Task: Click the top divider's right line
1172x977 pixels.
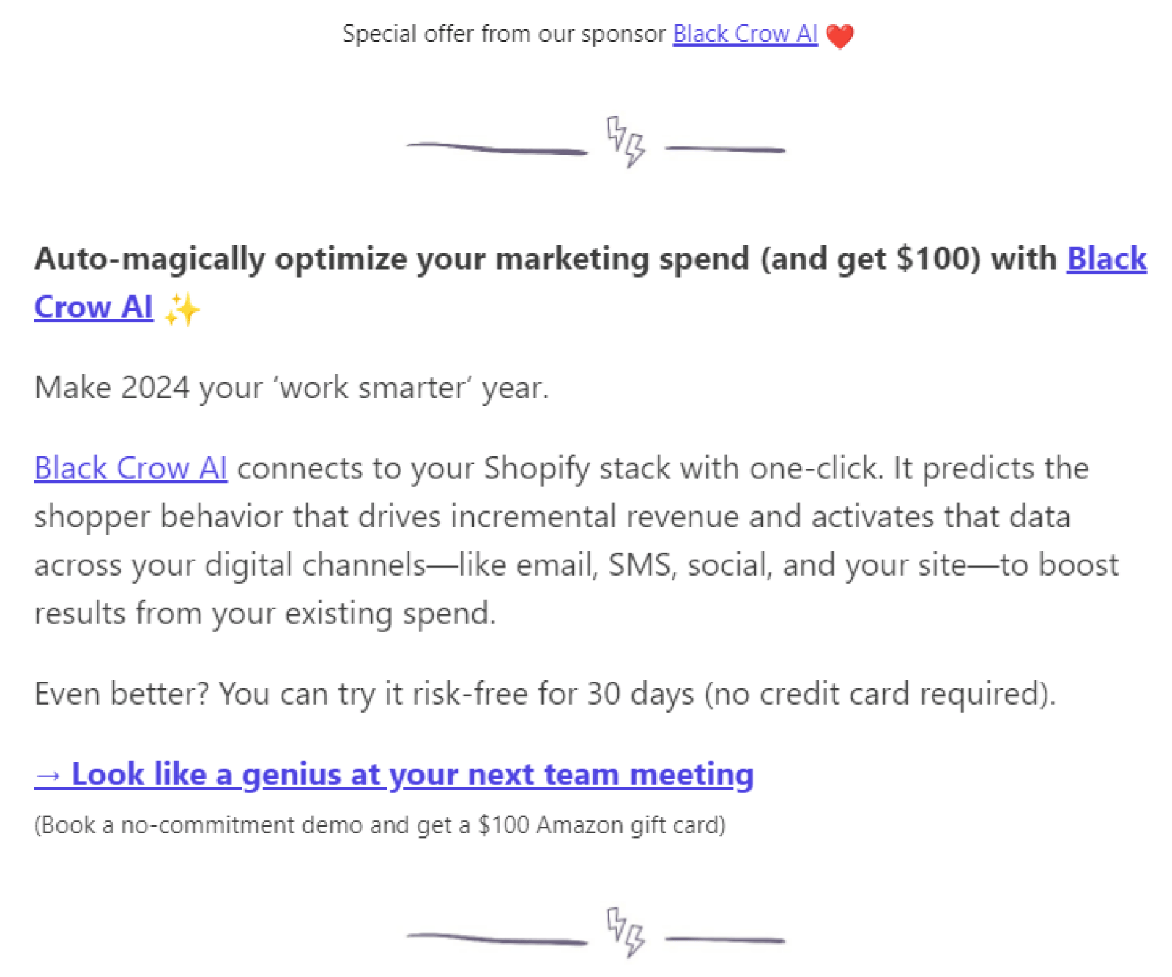Action: pyautogui.click(x=724, y=149)
